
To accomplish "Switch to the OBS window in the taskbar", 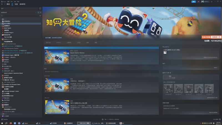I will [84, 123].
